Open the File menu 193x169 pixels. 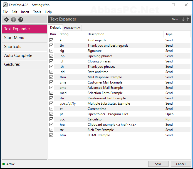pos(5,12)
